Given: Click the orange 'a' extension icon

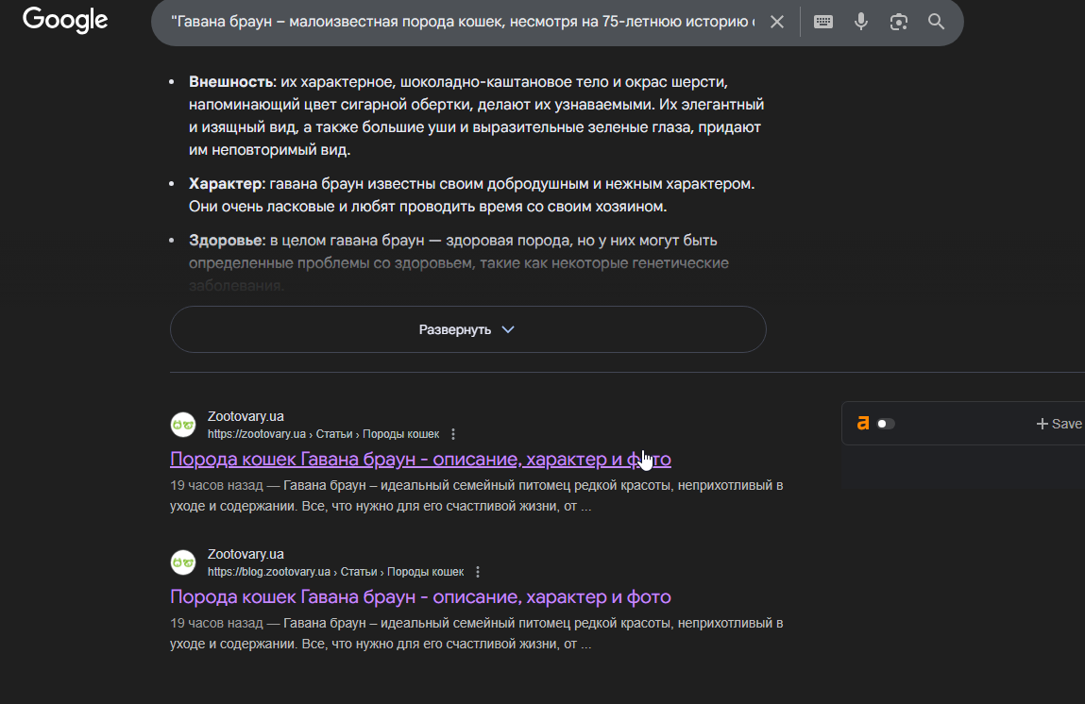Looking at the screenshot, I should coord(863,423).
